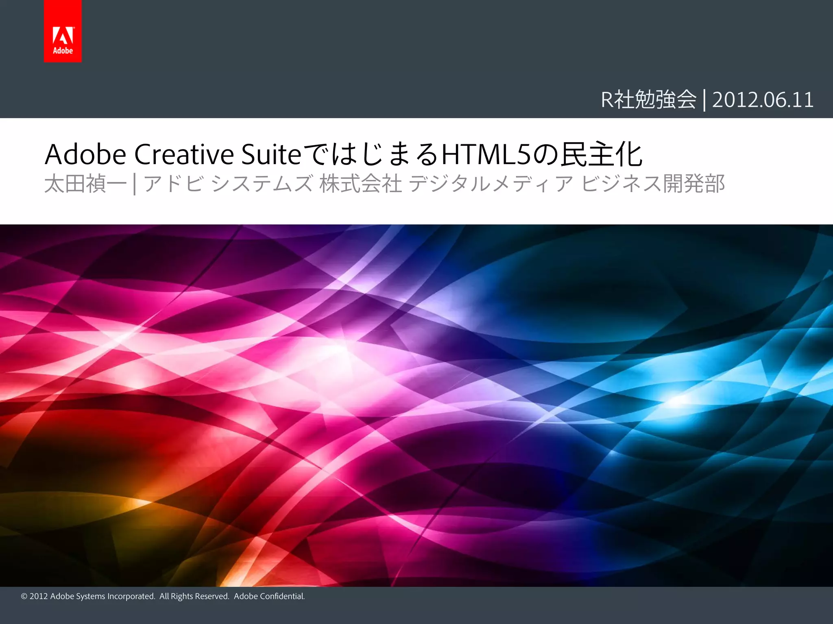Click the 'R社勉強会' header text
833x624 pixels.
click(649, 100)
